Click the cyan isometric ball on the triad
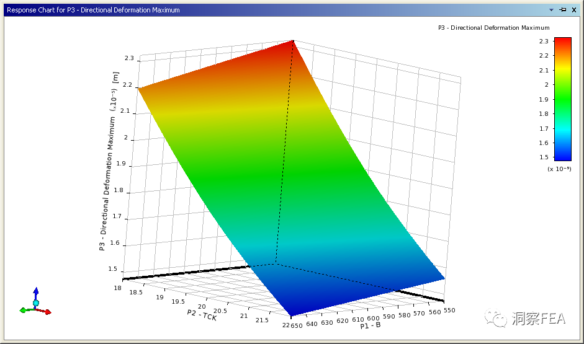The height and width of the screenshot is (344, 584). click(36, 303)
